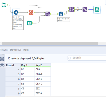106x97 pixels.
Task: Click the '15 records displayed, 1,049 bytes' text
Action: [26, 59]
